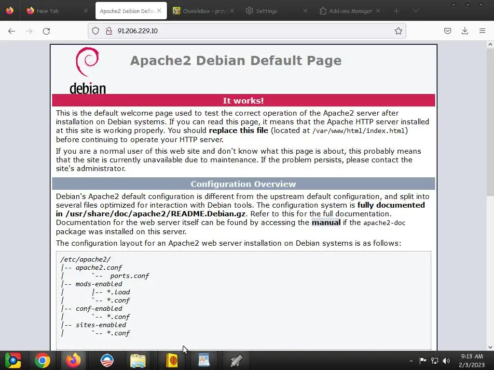Screen dimensions: 494x370
Task: Close the Settings tab
Action: pyautogui.click(x=305, y=11)
